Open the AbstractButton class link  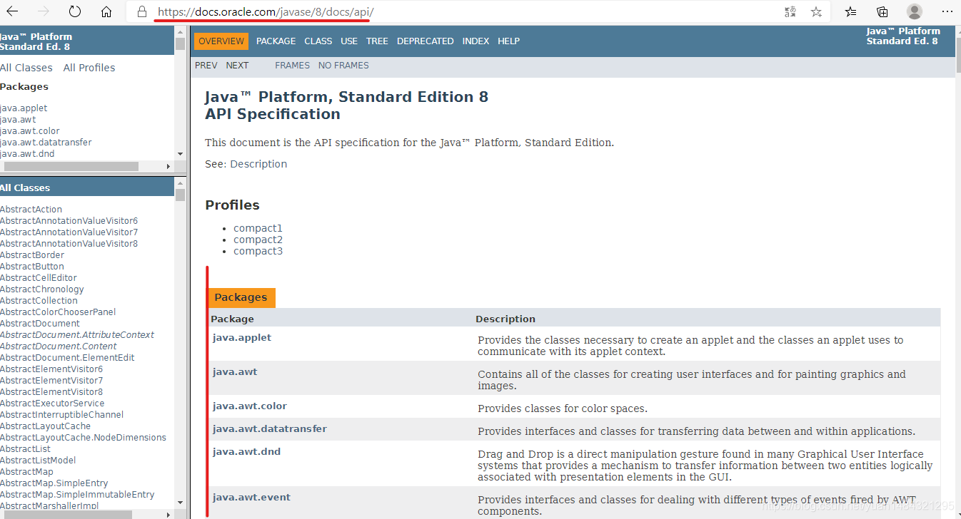tap(32, 267)
